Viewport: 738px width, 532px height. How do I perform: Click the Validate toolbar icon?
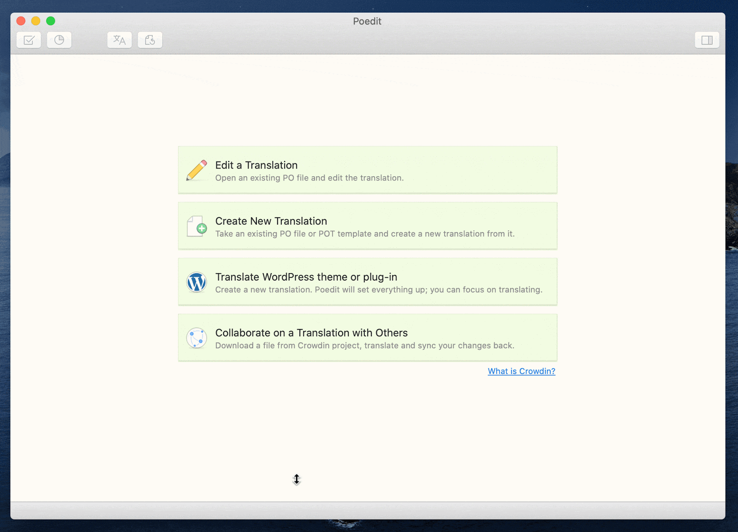29,40
